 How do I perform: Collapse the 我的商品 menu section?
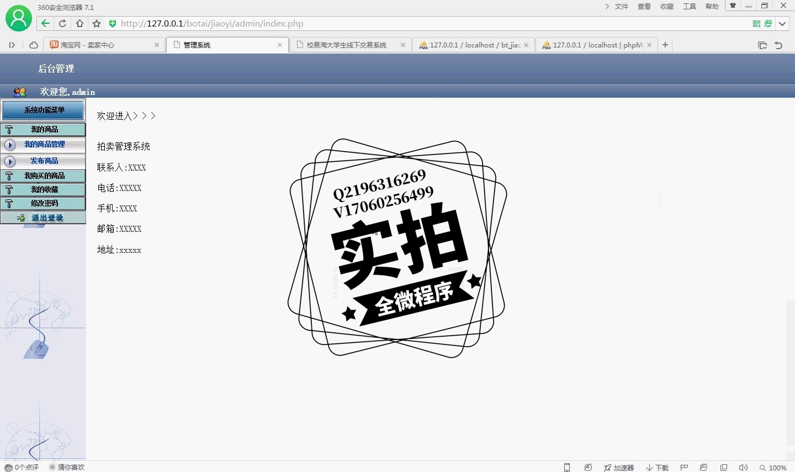[43, 129]
